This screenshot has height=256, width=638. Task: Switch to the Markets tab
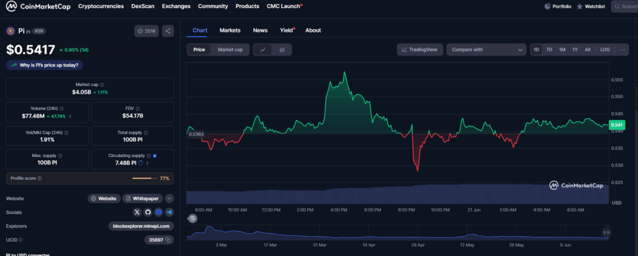point(230,31)
